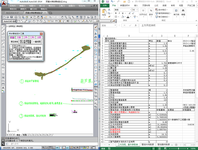Switch Excel to Page Break Preview in status bar
The width and height of the screenshot is (198, 150).
point(165,149)
